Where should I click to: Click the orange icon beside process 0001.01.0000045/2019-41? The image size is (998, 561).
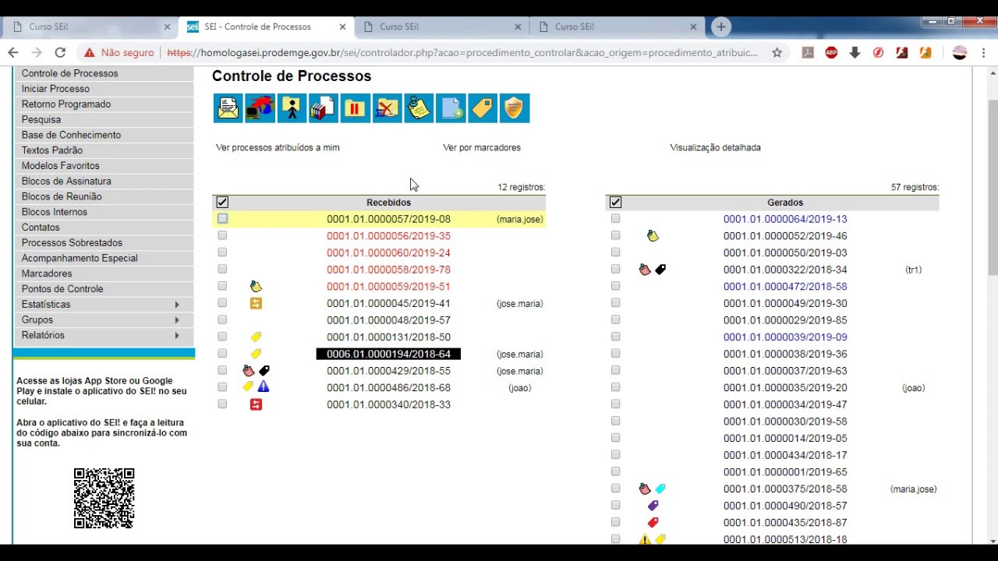click(x=256, y=303)
